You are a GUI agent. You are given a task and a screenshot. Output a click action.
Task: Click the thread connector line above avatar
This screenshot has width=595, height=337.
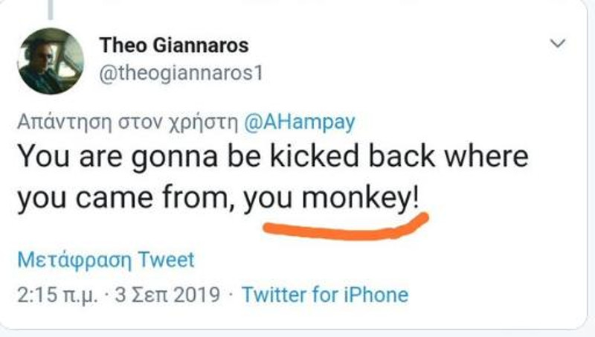(x=51, y=9)
